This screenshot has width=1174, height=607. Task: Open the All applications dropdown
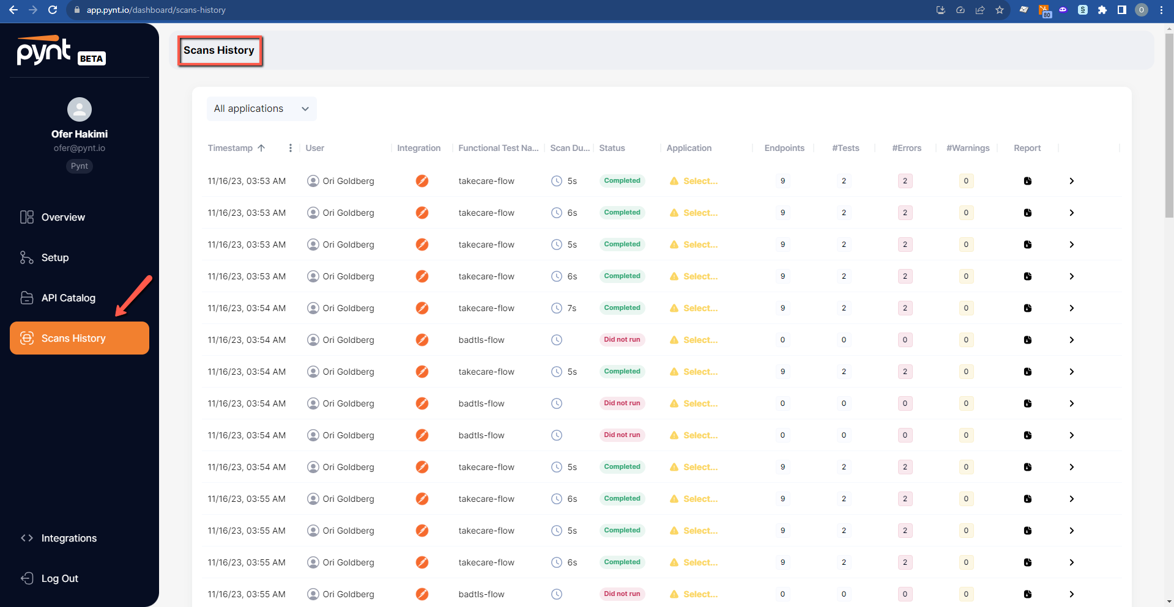click(261, 109)
